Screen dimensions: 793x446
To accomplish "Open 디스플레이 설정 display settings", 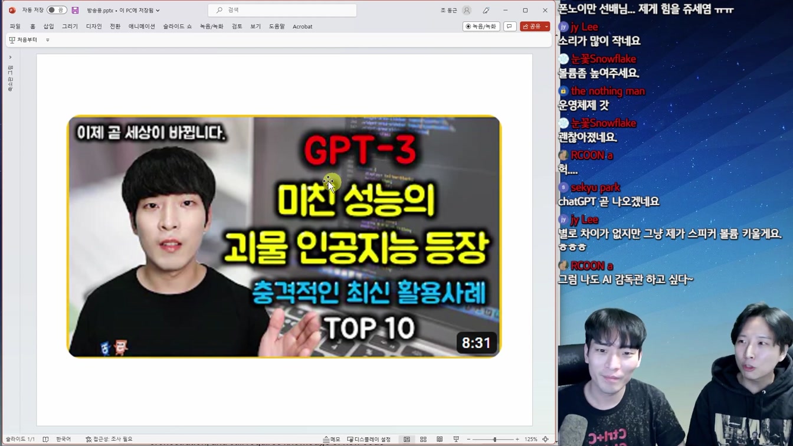I will [369, 440].
